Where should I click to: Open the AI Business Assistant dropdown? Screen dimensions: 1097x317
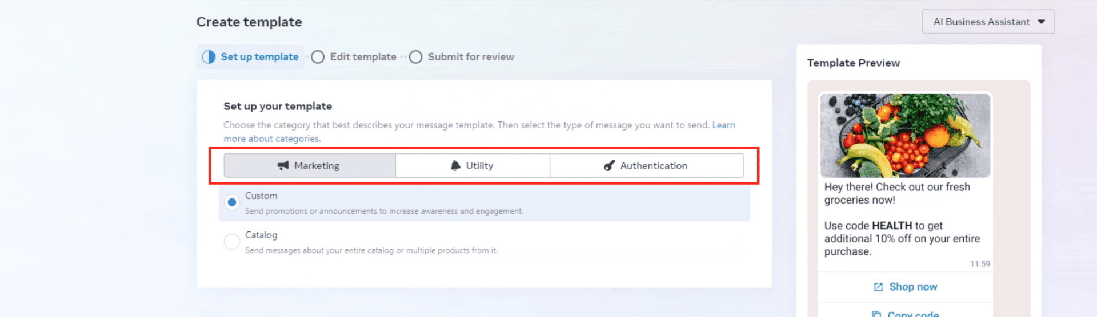(981, 22)
